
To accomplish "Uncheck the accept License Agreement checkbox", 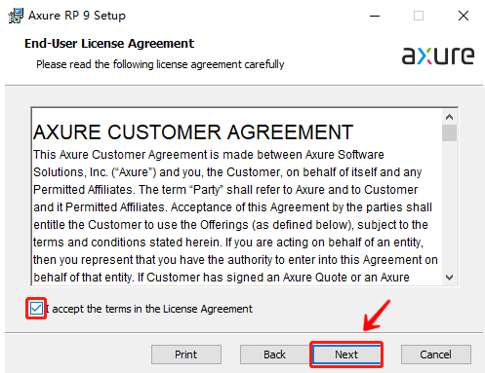I will (36, 309).
